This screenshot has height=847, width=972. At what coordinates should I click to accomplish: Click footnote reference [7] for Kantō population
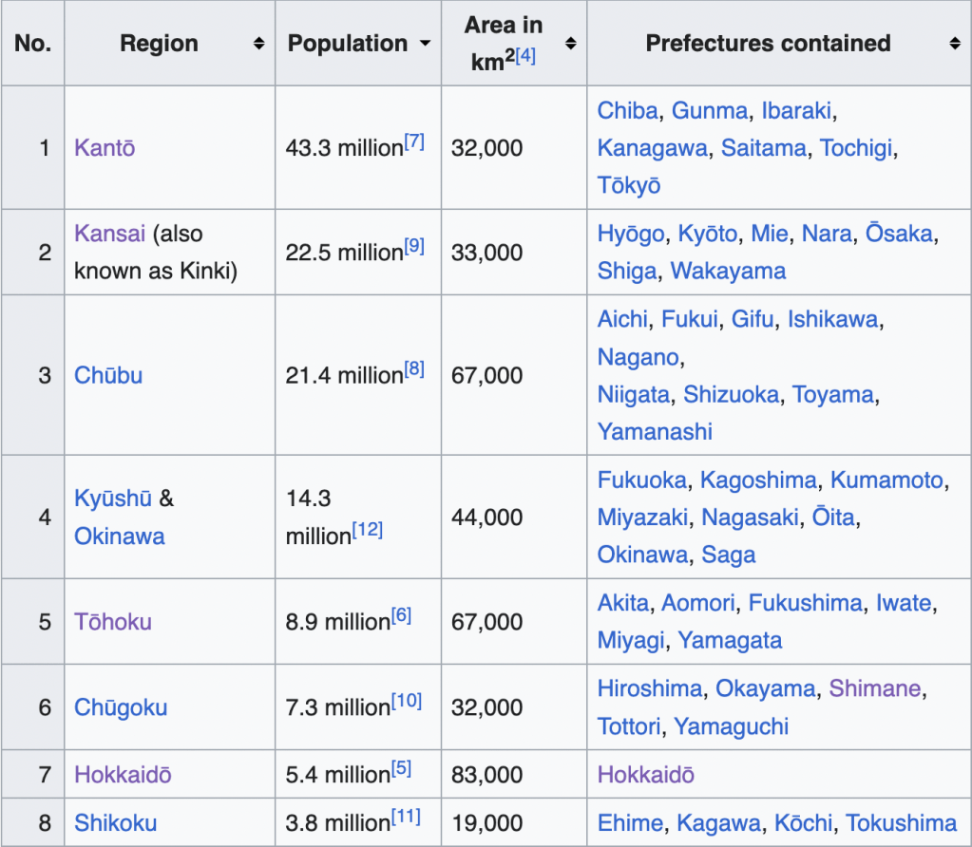414,142
